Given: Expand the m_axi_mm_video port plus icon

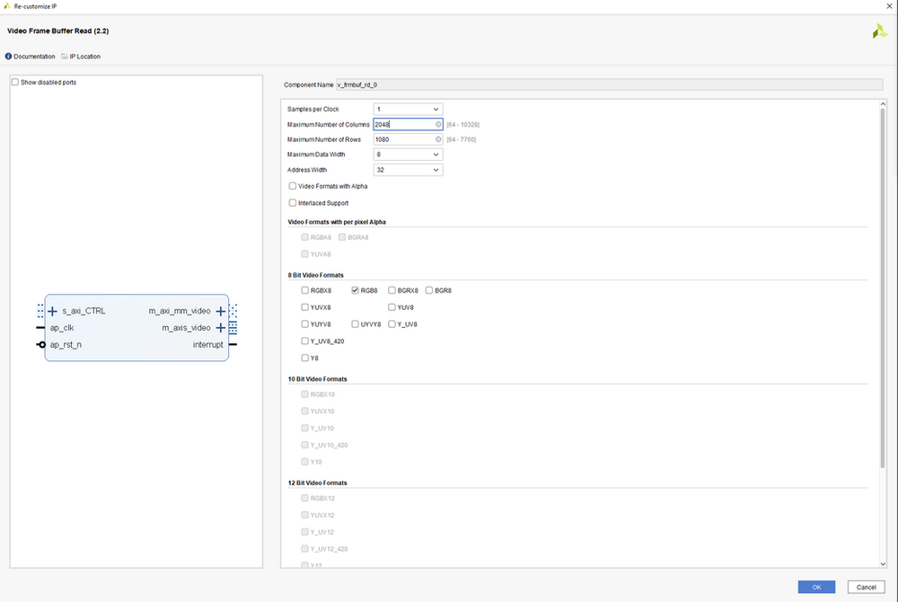Looking at the screenshot, I should (x=223, y=310).
